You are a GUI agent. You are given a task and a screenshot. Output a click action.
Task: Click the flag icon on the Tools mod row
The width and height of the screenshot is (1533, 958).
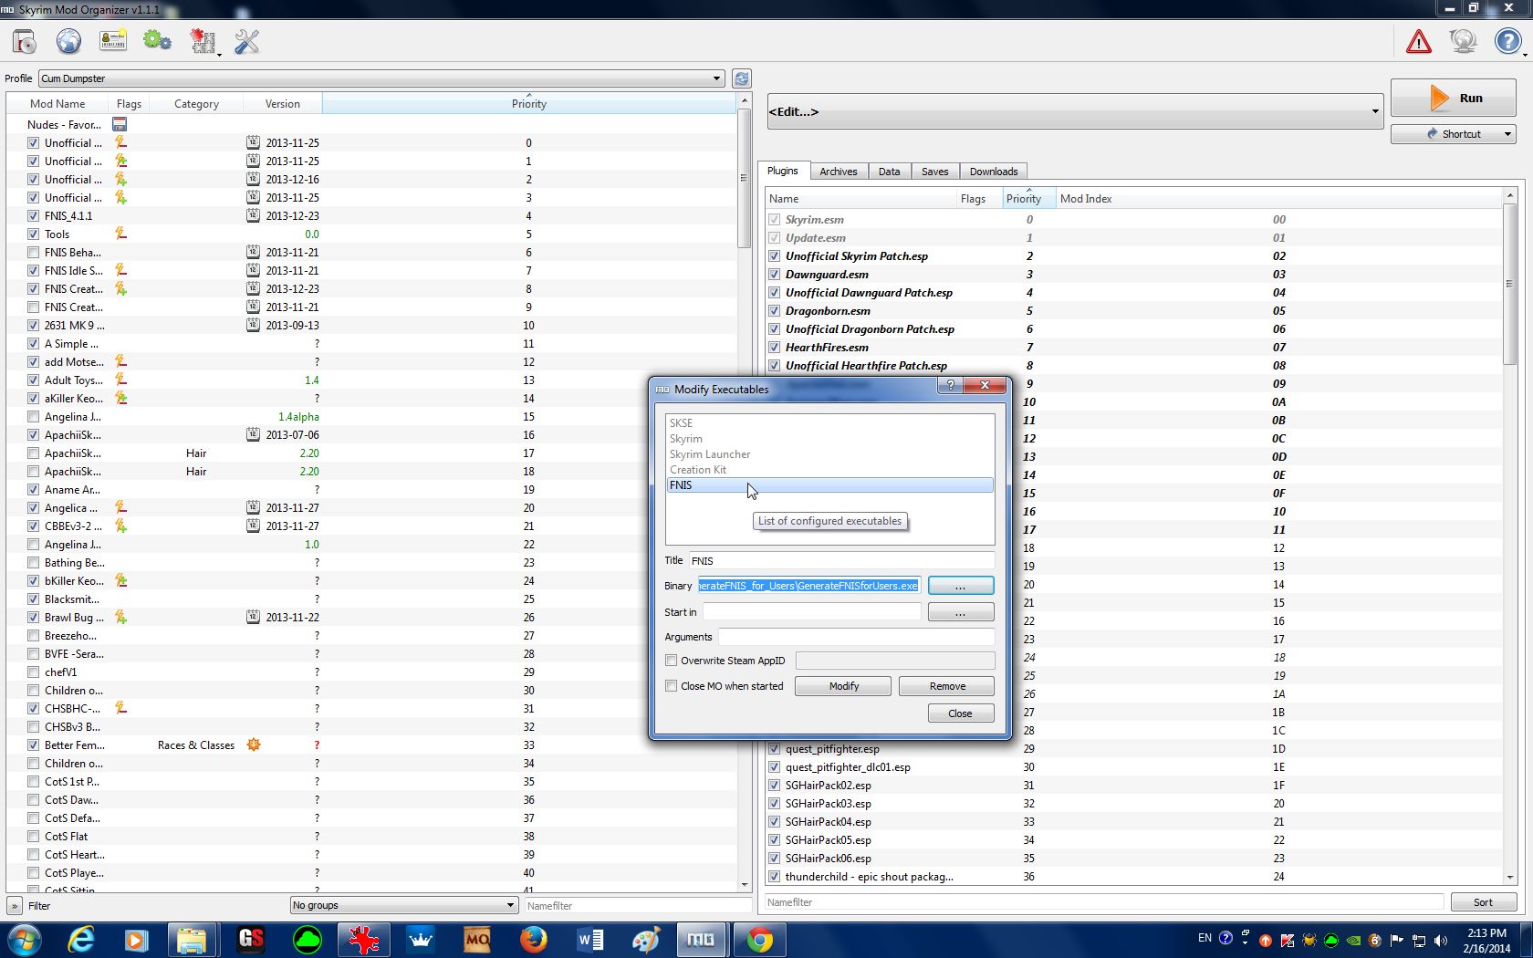point(120,234)
